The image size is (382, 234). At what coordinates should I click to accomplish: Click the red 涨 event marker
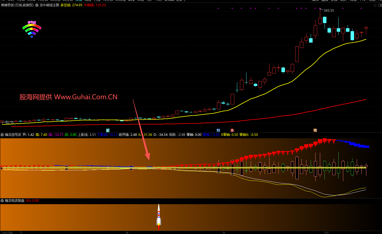click(232, 130)
